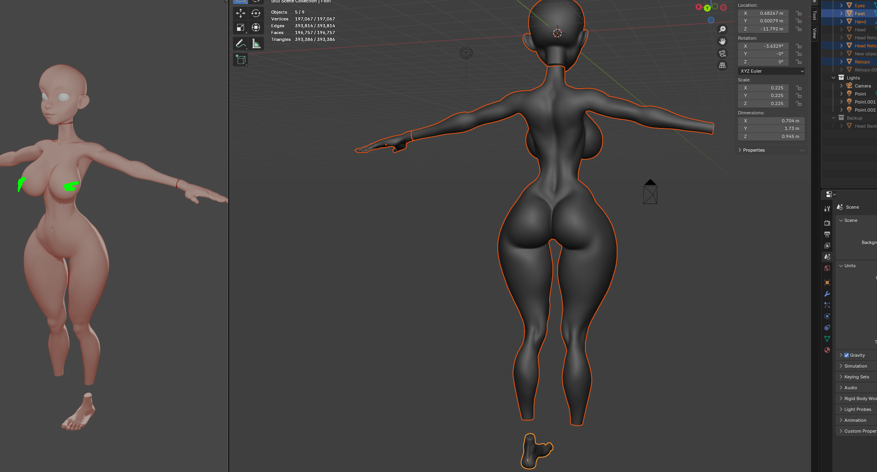Viewport: 877px width, 472px height.
Task: Toggle the Gravity checkbox
Action: pyautogui.click(x=846, y=355)
